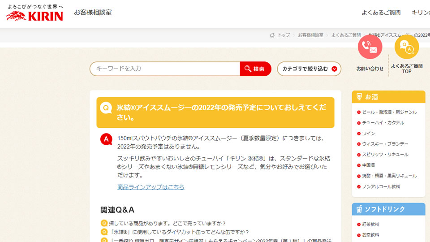Click the phone and mail contact icon
Image resolution: width=430 pixels, height=242 pixels.
coord(370,47)
